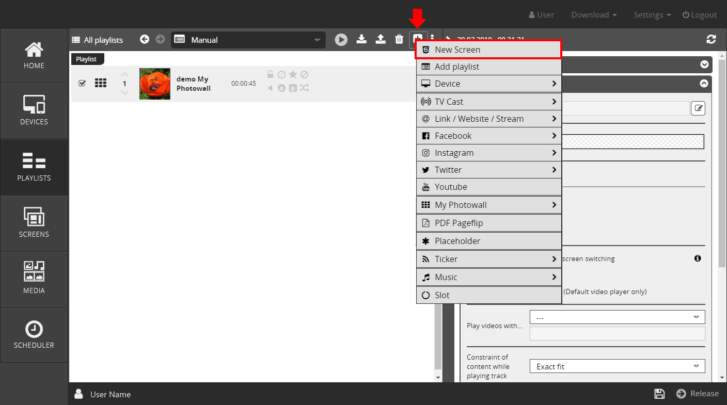Toggle lock icon on demo My Photowall track
Image resolution: width=727 pixels, height=405 pixels.
pyautogui.click(x=270, y=74)
